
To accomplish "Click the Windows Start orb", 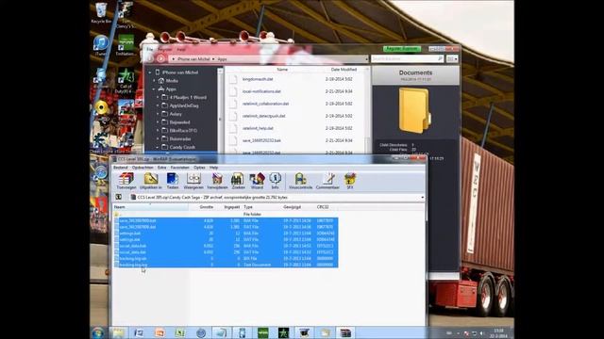I will (98, 332).
